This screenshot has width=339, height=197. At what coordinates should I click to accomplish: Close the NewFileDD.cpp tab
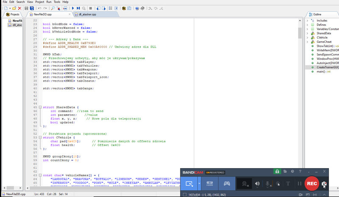(x=69, y=14)
